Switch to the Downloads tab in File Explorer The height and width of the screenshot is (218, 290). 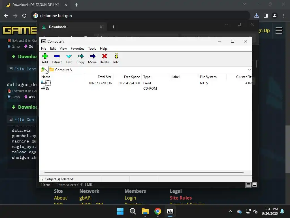click(x=72, y=27)
